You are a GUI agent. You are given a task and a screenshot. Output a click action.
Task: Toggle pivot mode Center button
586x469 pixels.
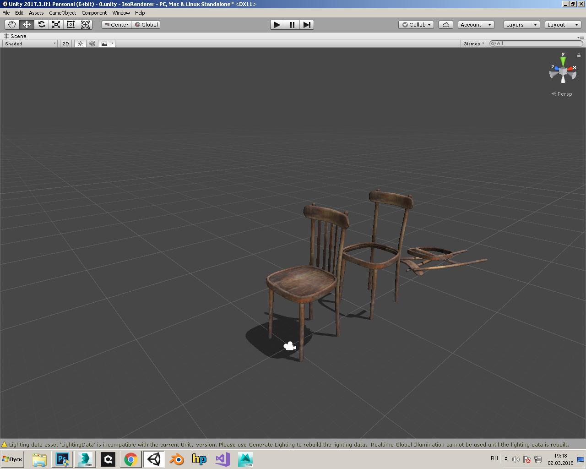(116, 25)
